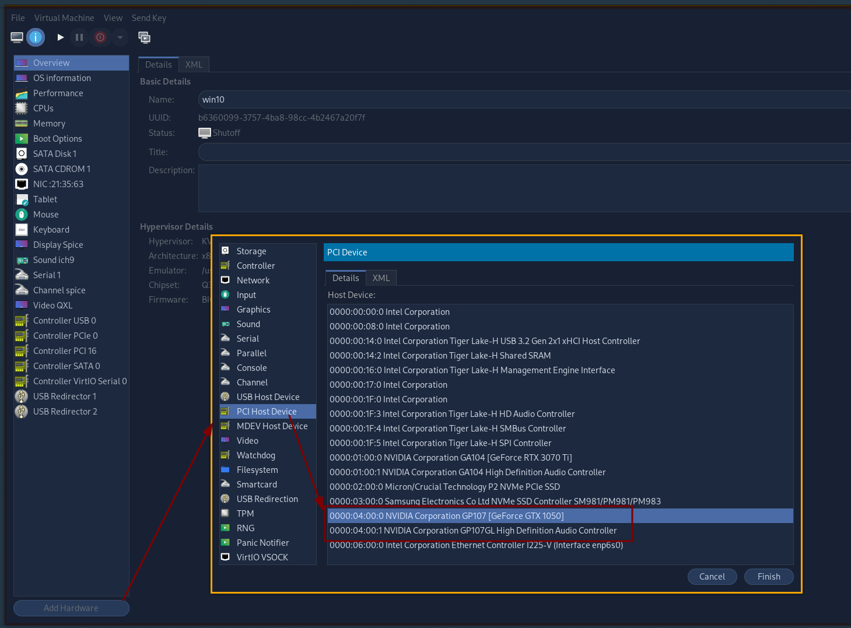Click the Cancel button

pyautogui.click(x=712, y=577)
